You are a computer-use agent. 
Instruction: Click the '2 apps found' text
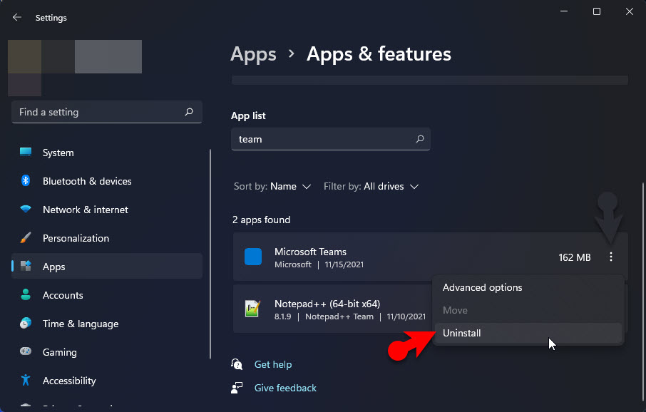click(261, 220)
